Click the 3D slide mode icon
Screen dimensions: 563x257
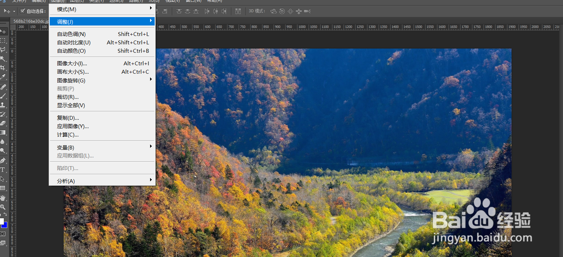click(x=299, y=11)
